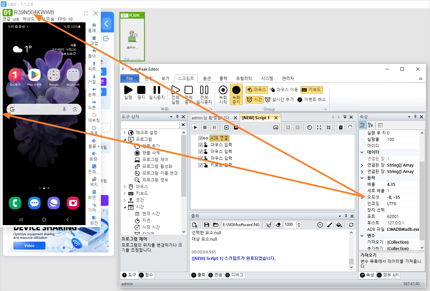Screen dimensions: 430x291
Task: Click the trash icon in script toolbar
Action: point(341,127)
